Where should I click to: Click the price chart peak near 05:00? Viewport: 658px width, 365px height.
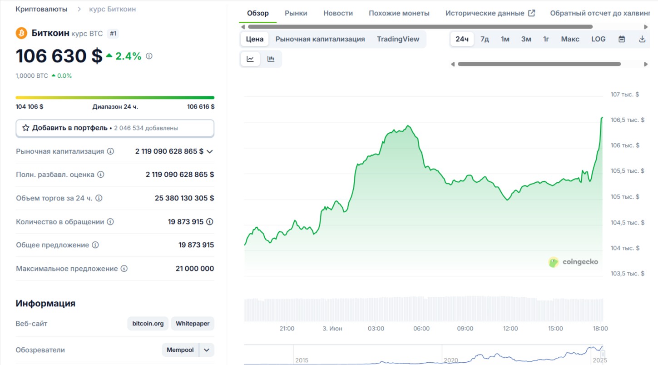408,126
